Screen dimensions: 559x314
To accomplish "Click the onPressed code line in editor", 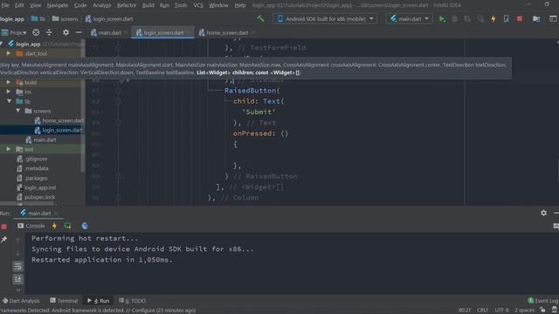I will 260,133.
